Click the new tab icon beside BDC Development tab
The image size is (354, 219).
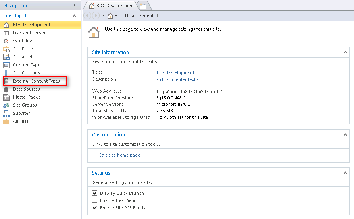[143, 6]
